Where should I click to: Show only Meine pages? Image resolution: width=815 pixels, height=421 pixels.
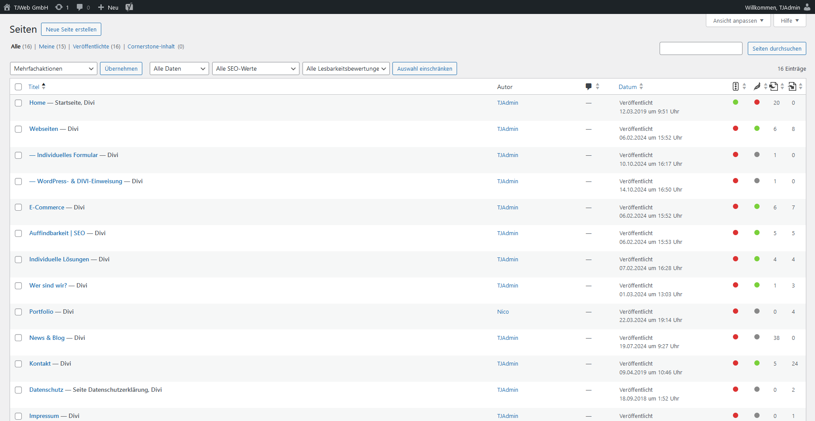[x=47, y=47]
